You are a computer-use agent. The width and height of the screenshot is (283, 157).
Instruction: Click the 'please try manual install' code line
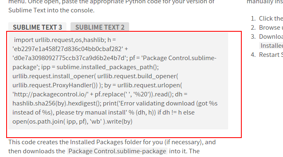tap(104, 112)
